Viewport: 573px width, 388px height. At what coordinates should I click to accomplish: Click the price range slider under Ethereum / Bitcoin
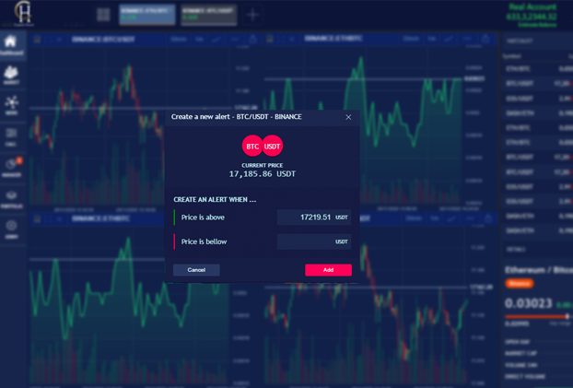[x=537, y=316]
